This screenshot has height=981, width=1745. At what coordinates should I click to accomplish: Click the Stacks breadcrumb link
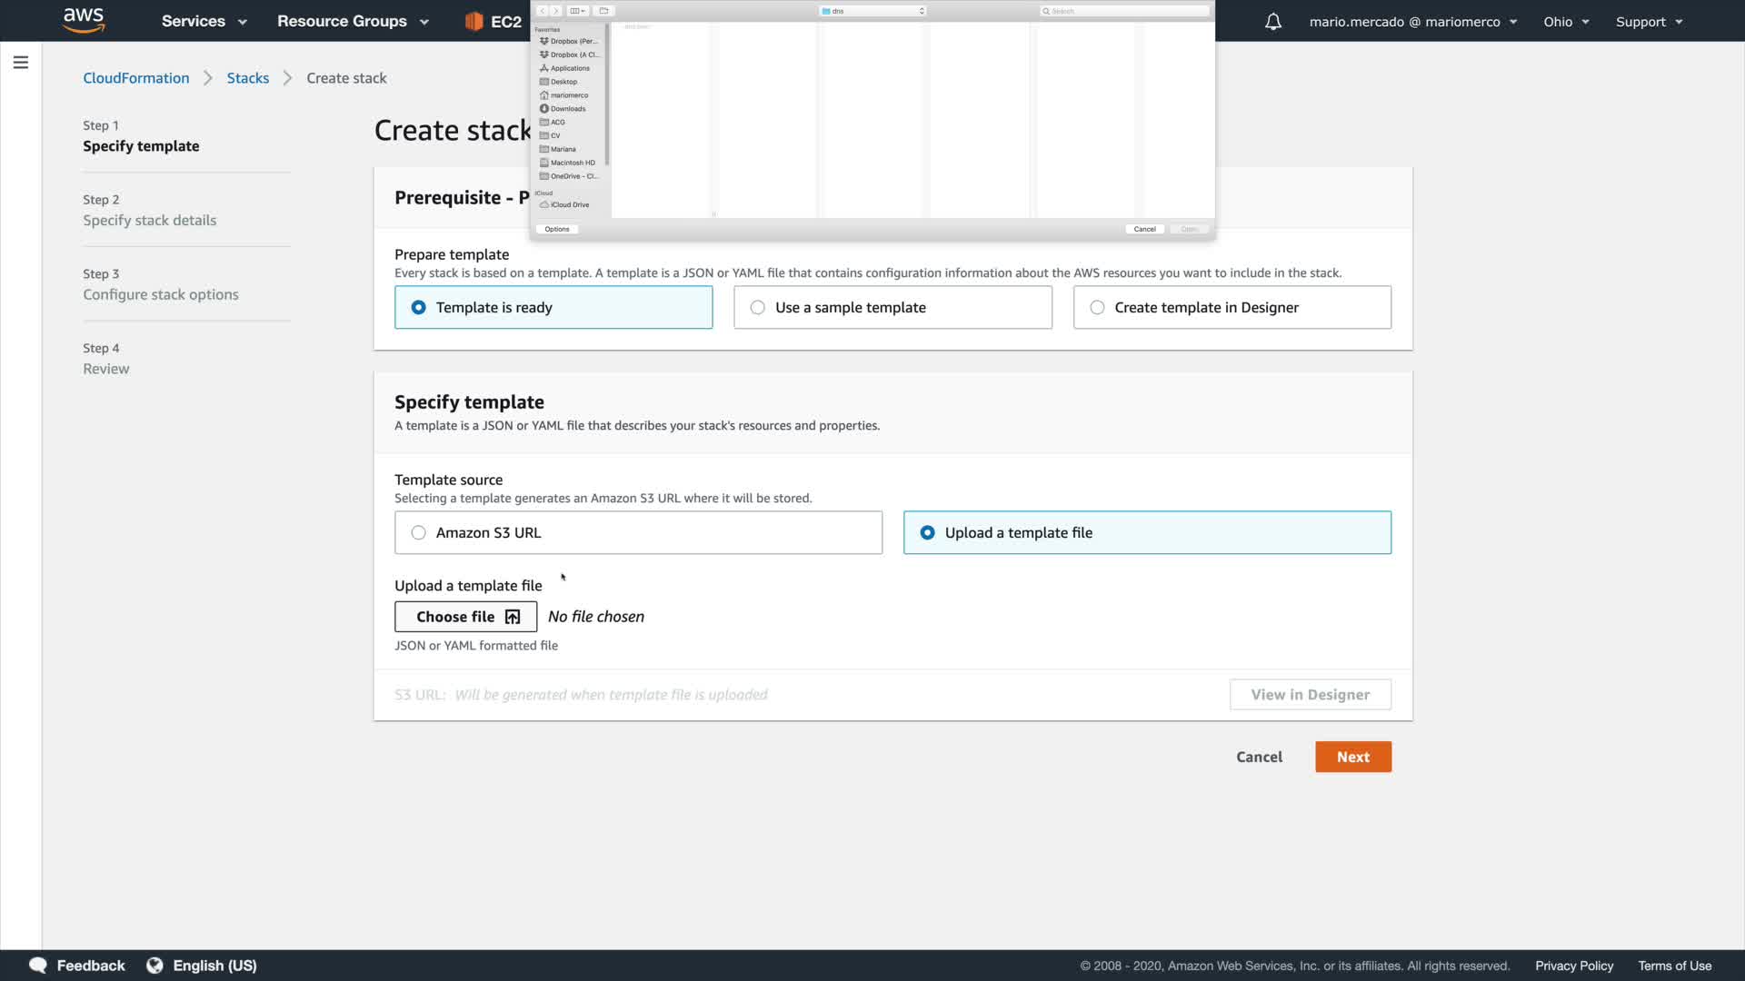tap(247, 78)
